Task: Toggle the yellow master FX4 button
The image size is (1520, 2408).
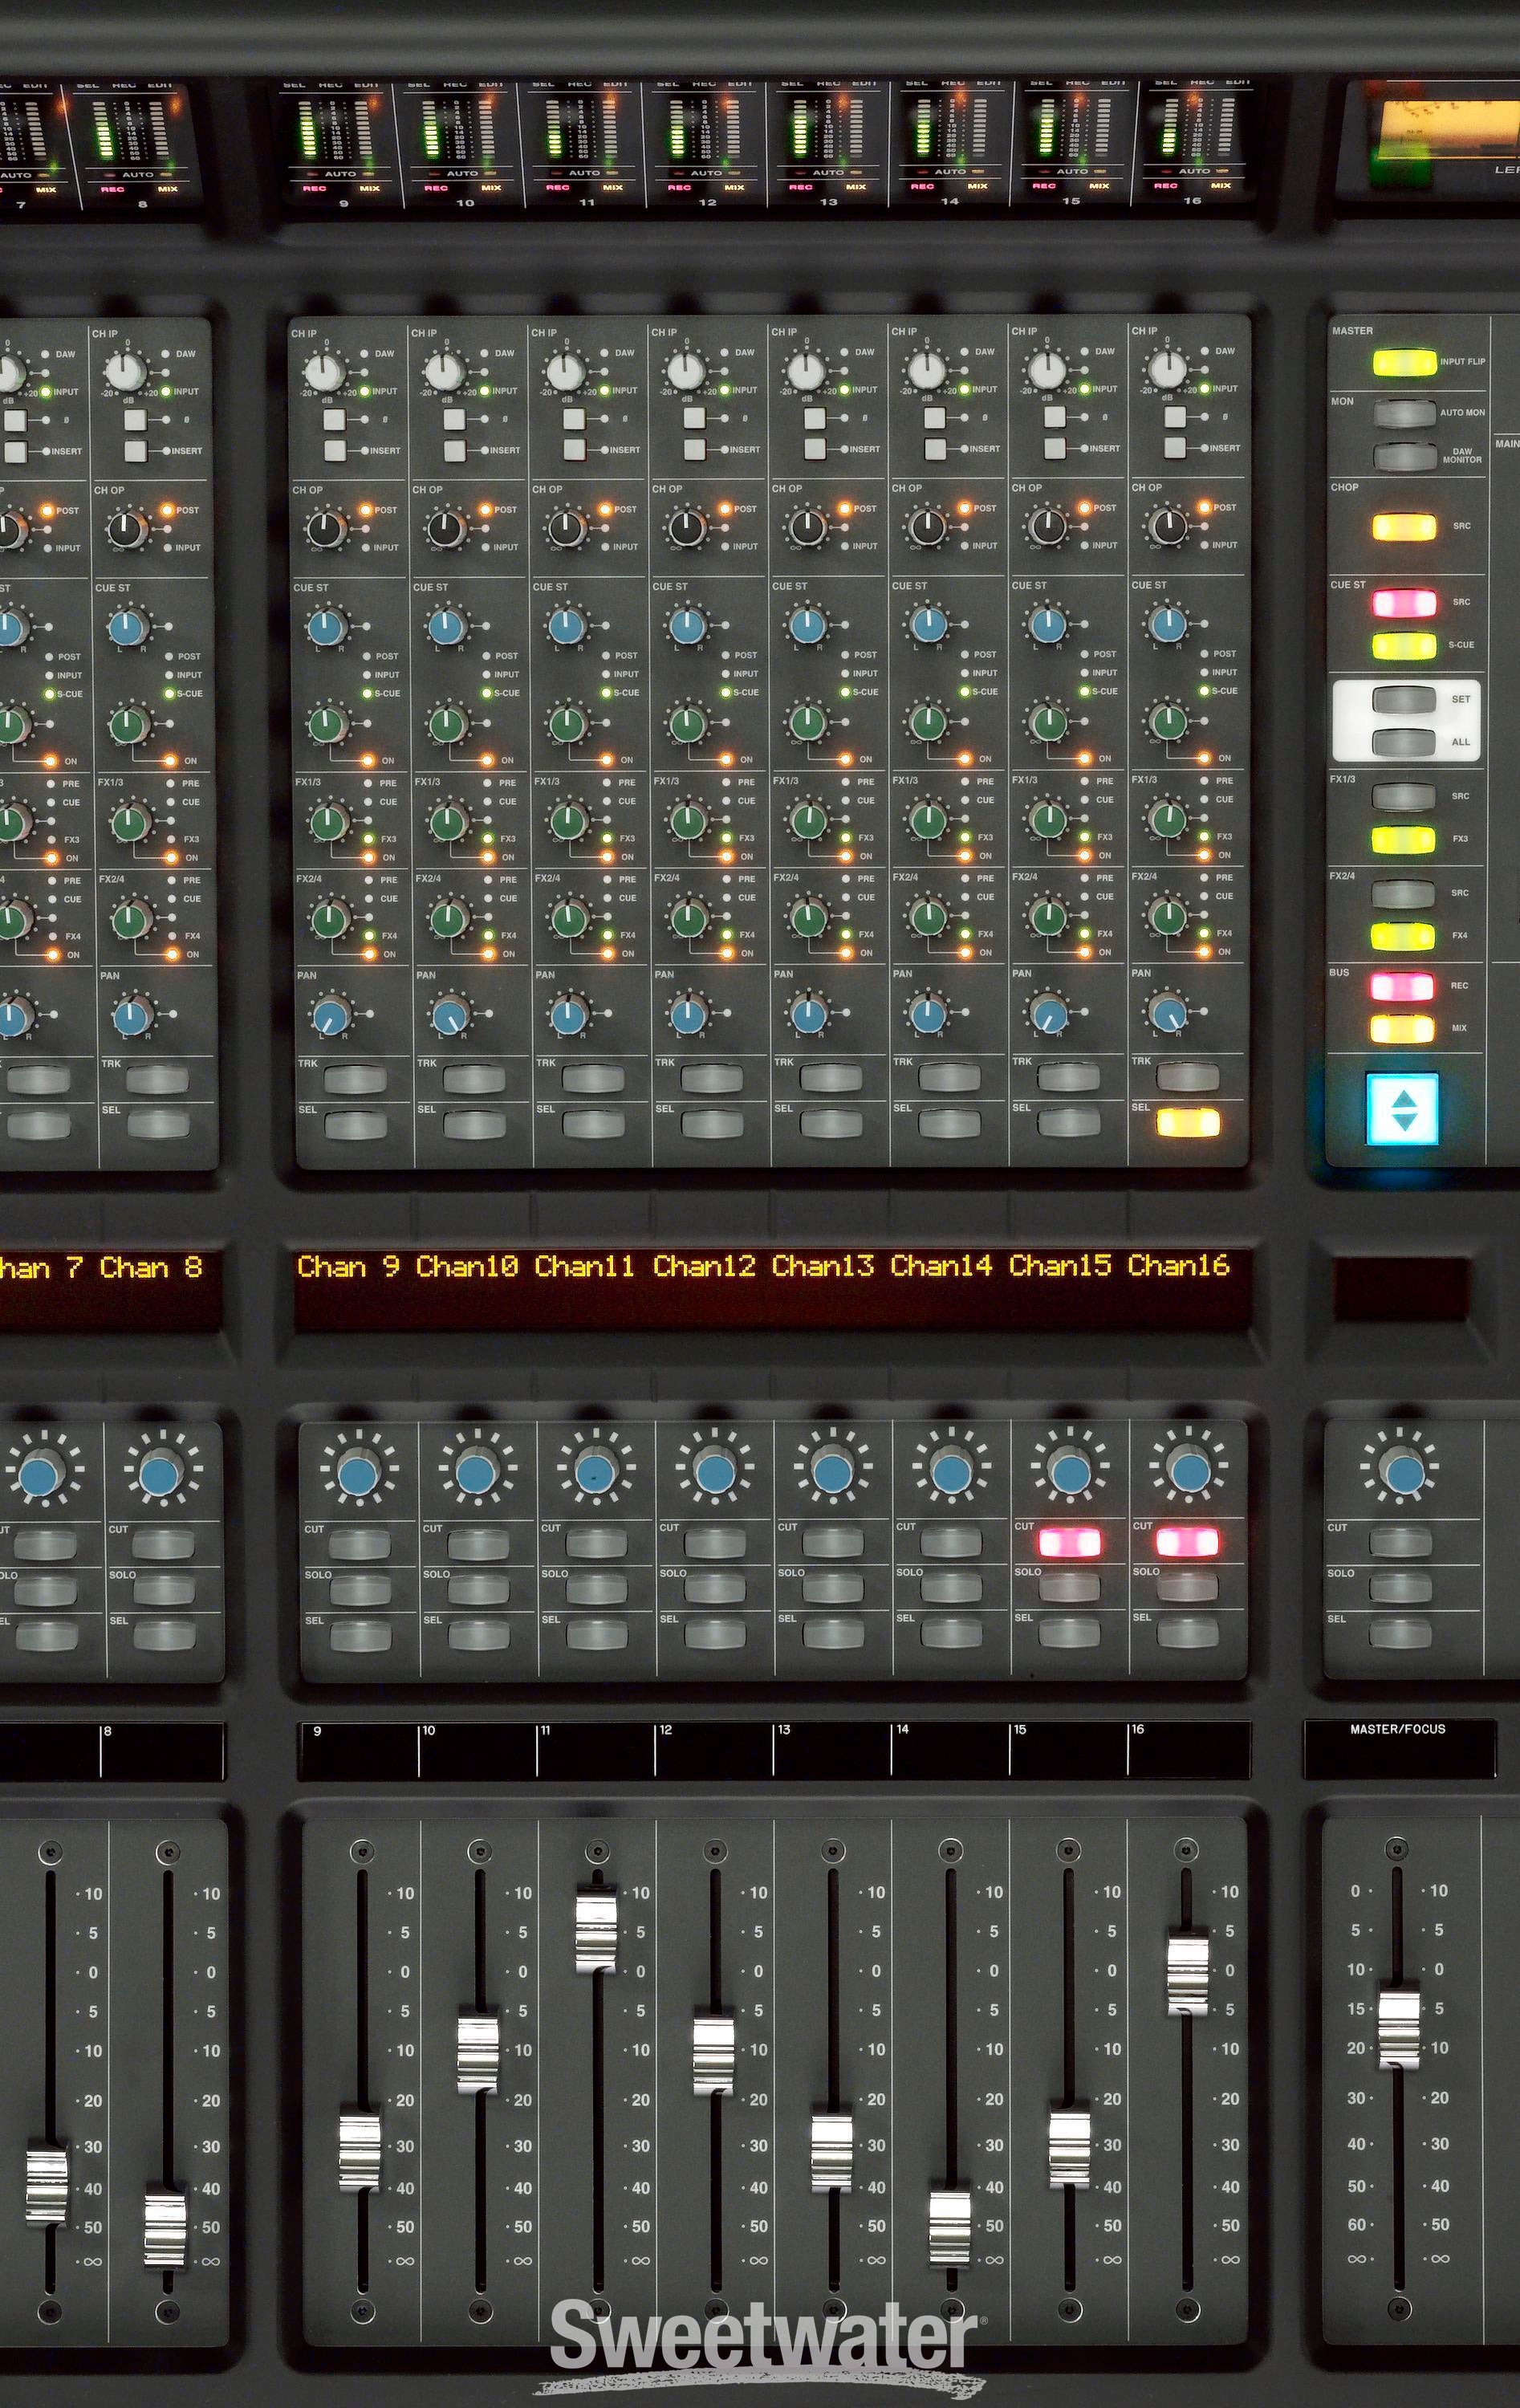Action: [1404, 936]
